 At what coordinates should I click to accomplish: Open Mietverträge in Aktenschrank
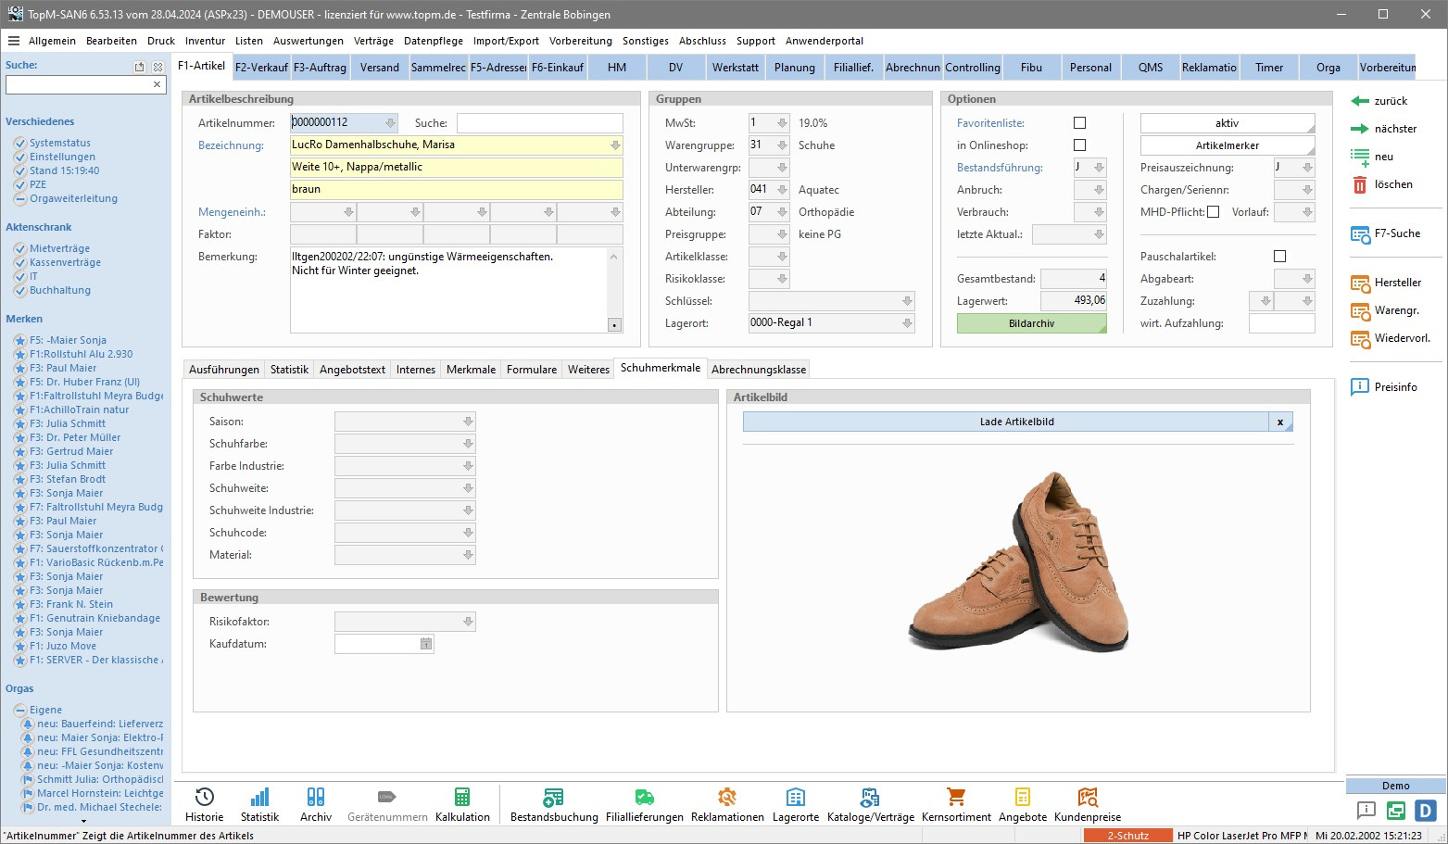[59, 248]
